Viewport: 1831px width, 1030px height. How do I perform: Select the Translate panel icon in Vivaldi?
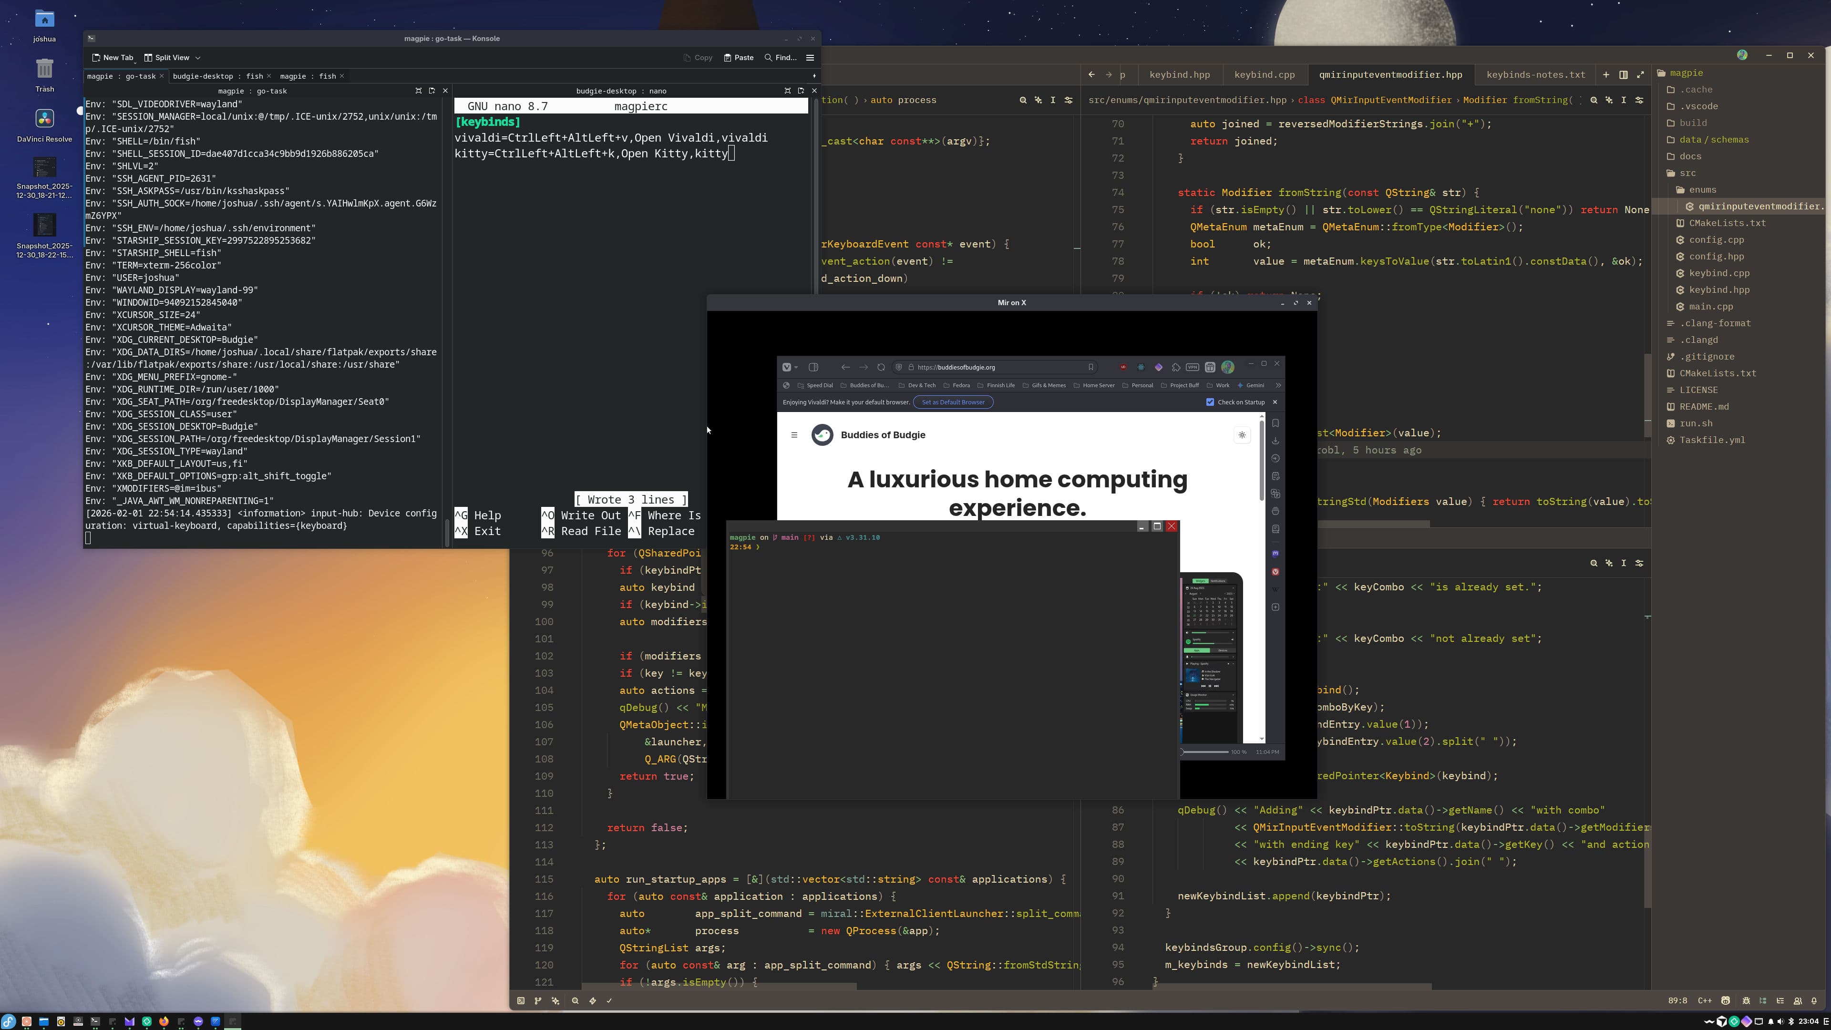click(1276, 493)
